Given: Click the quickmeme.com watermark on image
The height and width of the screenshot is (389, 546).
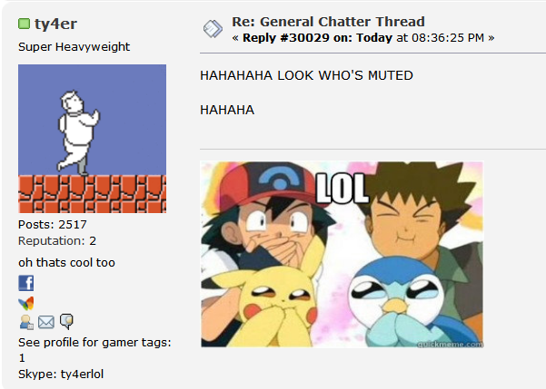Looking at the screenshot, I should pyautogui.click(x=450, y=345).
